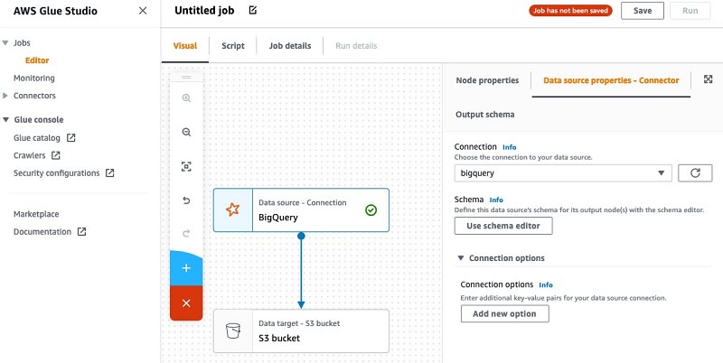Select the Node properties tab
This screenshot has height=363, width=723.
pos(487,80)
